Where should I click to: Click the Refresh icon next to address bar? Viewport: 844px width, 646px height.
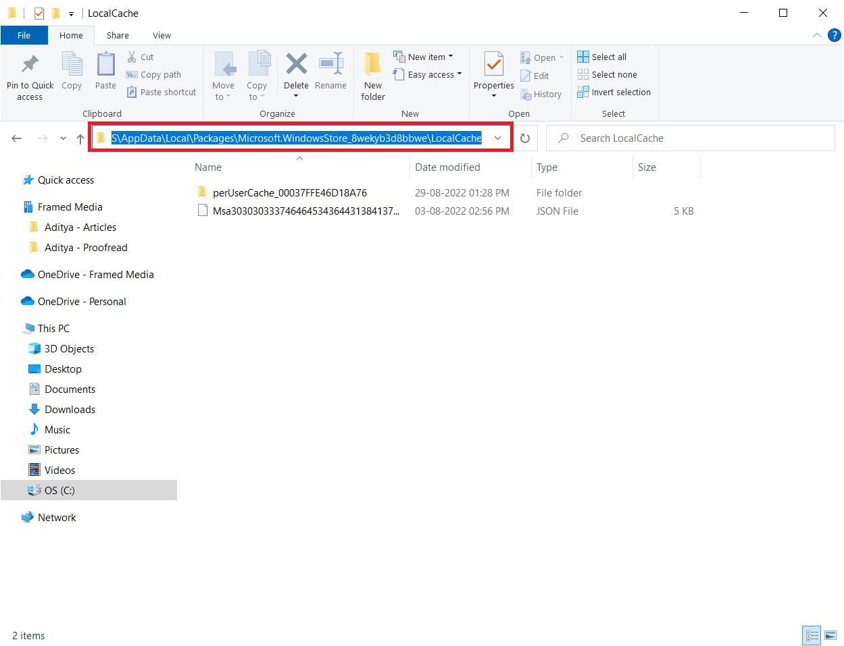(x=525, y=138)
